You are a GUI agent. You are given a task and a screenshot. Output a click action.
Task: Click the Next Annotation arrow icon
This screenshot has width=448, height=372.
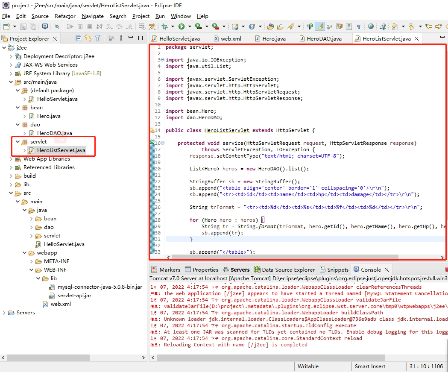pyautogui.click(x=395, y=26)
